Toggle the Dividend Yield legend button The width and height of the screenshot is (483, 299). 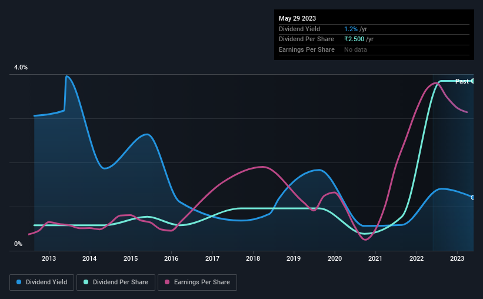42,283
